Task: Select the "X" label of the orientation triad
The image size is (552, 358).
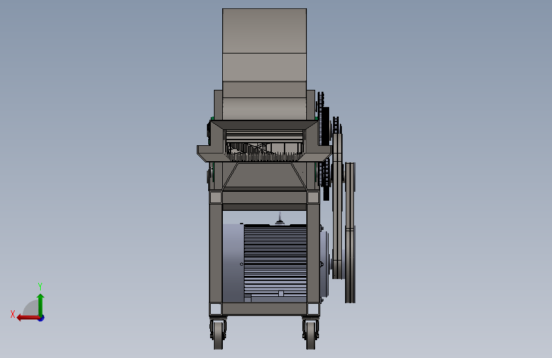Action: 13,314
